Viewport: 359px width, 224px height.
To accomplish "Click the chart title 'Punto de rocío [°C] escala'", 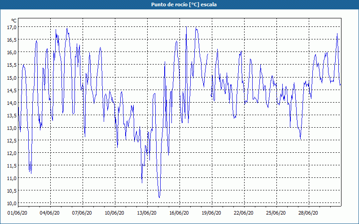I will [184, 4].
